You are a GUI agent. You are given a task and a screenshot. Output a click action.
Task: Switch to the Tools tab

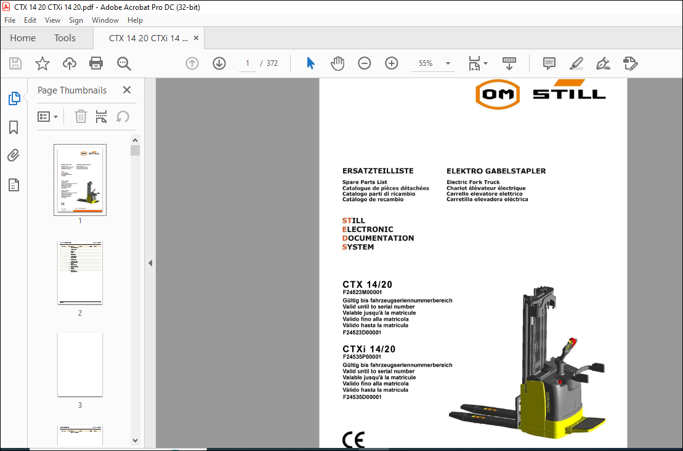point(65,38)
